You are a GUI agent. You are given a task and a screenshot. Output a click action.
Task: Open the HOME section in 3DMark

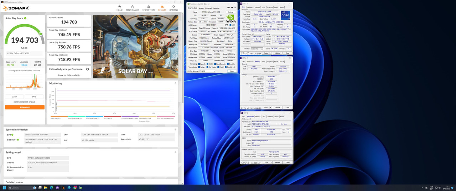pos(119,8)
